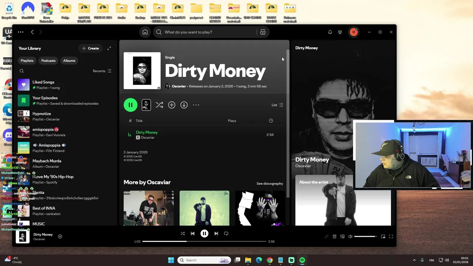Open the Dirty Money album cover image

tap(142, 71)
